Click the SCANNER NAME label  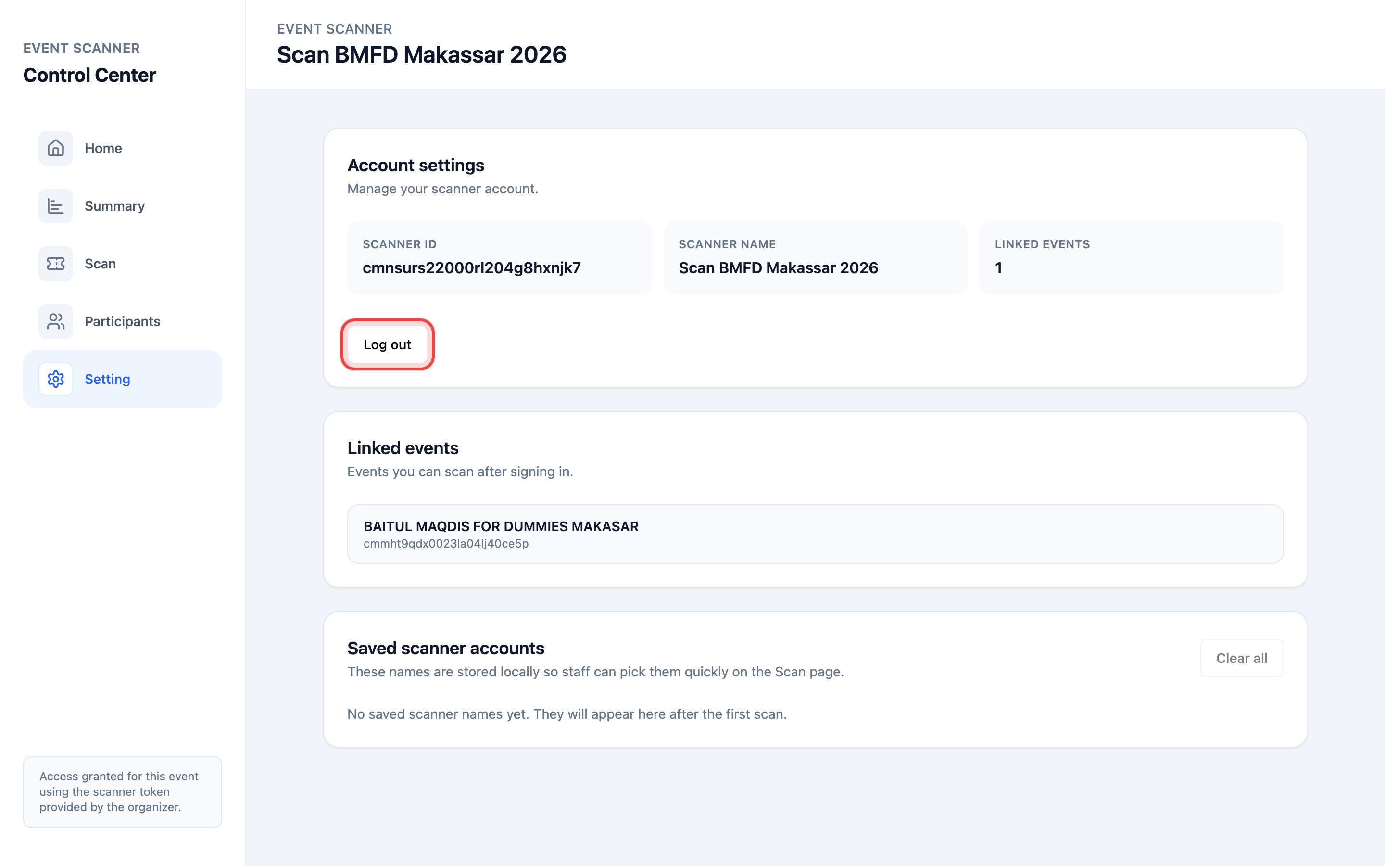[727, 244]
